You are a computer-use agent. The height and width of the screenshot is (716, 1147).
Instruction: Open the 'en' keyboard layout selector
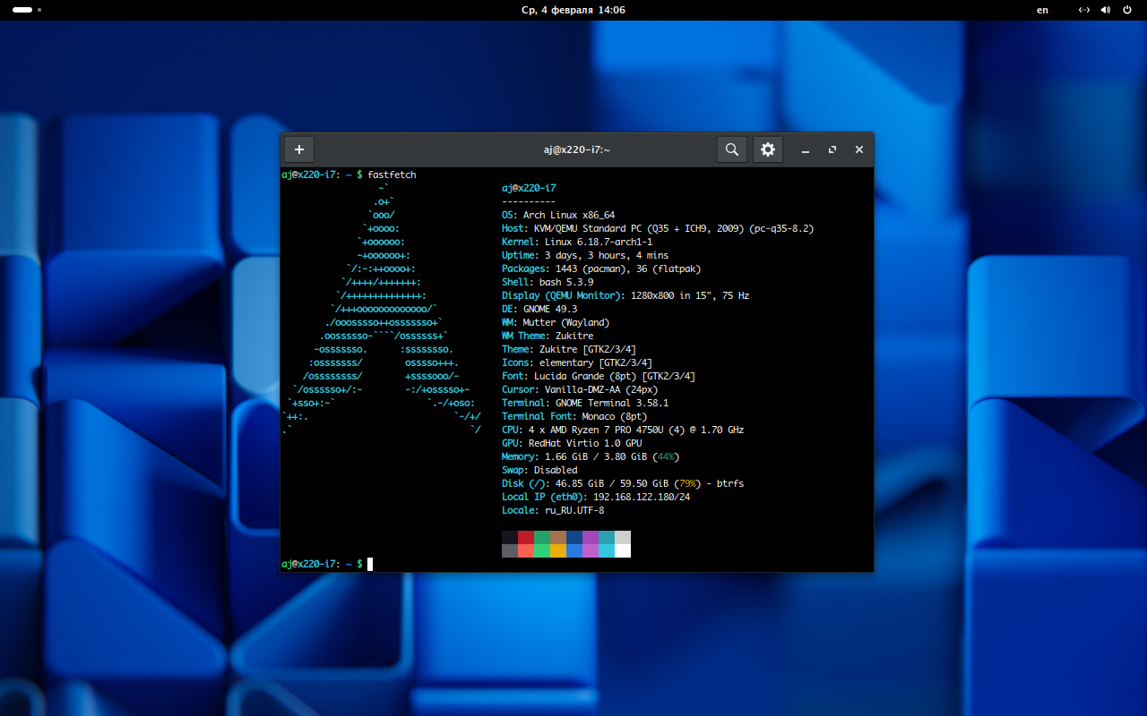click(x=1042, y=10)
